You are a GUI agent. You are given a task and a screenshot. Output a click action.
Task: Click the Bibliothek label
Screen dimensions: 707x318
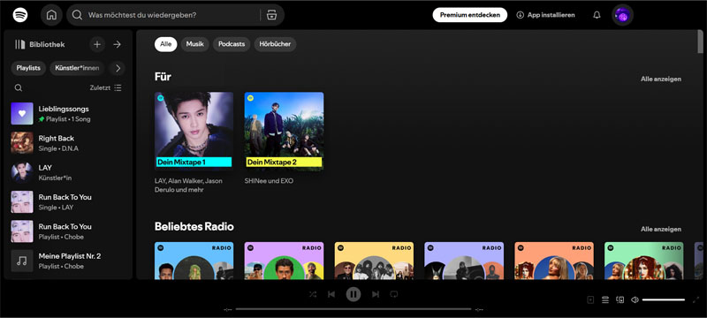47,44
